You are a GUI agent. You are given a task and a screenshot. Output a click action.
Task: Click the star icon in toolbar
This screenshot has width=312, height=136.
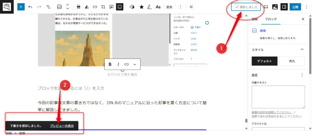[x=141, y=7]
